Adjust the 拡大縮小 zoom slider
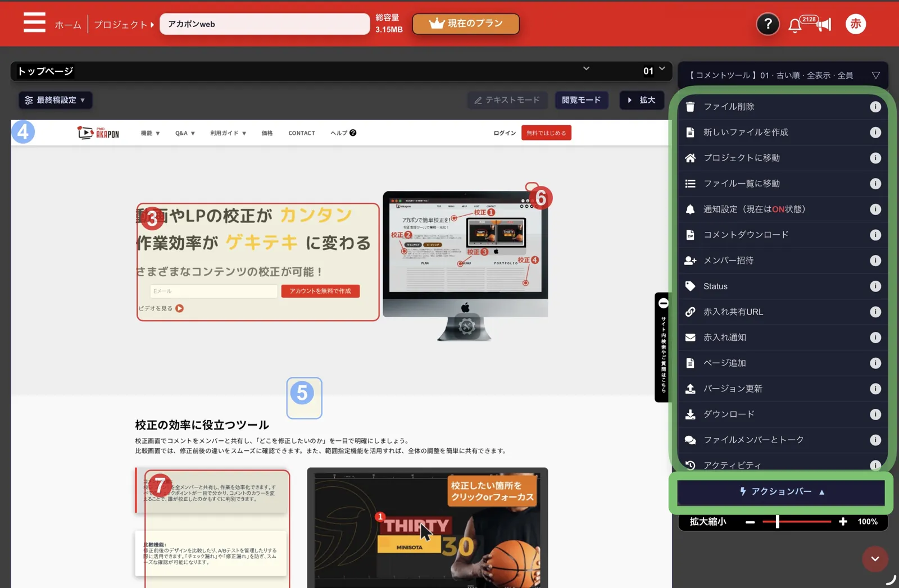 coord(797,522)
